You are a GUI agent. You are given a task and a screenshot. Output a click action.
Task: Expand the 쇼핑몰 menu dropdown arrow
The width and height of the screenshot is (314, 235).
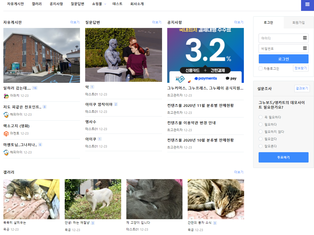tap(105, 4)
